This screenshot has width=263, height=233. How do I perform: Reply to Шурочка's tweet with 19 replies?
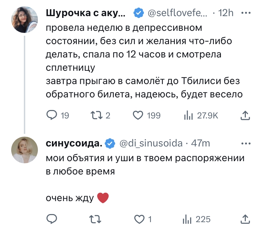(x=52, y=115)
